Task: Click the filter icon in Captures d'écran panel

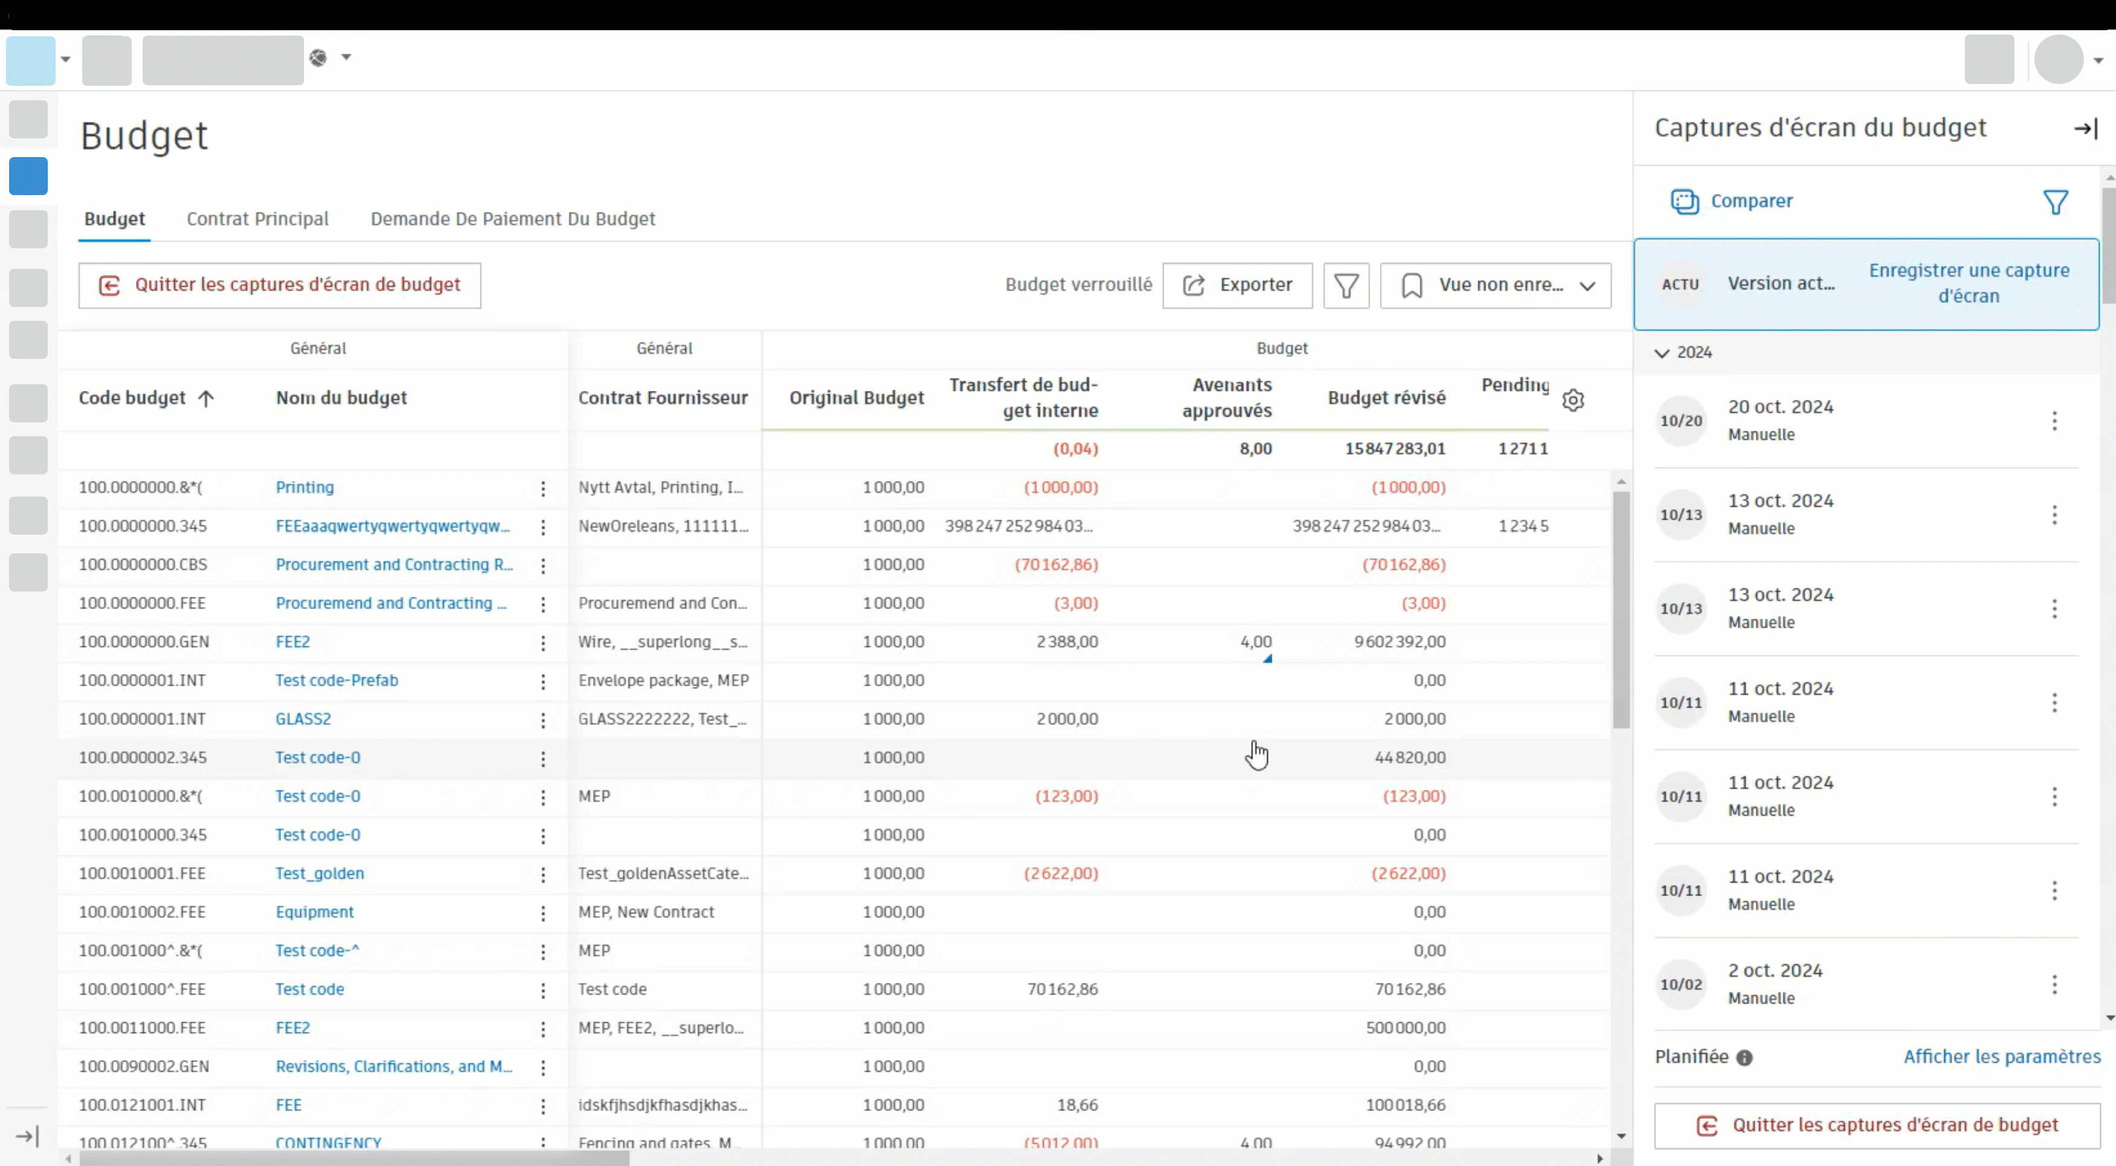Action: (x=2056, y=201)
